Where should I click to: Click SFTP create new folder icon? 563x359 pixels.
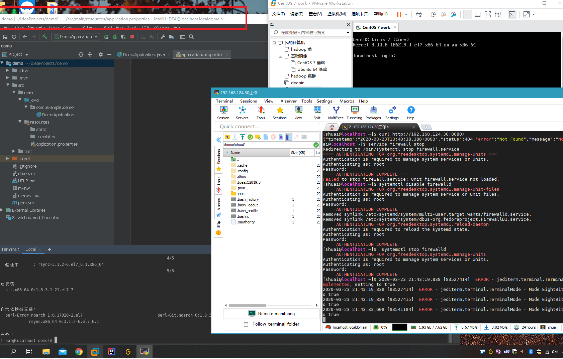(x=258, y=137)
